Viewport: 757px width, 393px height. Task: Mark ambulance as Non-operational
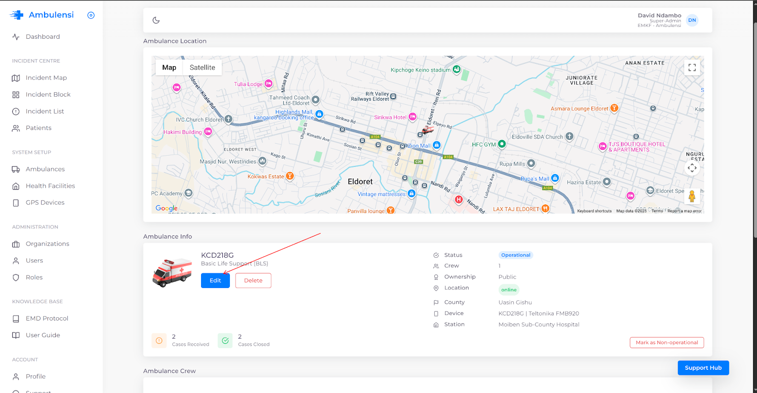tap(667, 342)
